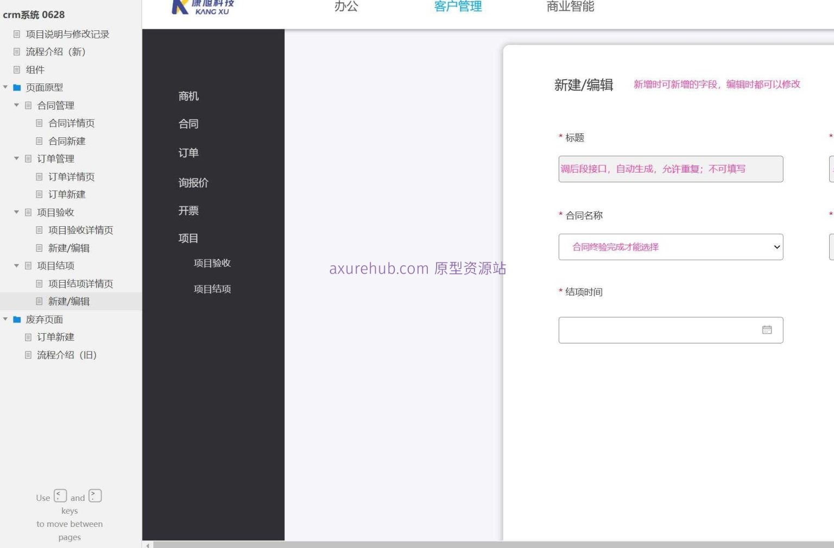
Task: Click the blue 页面原型 folder icon
Action: (x=17, y=87)
